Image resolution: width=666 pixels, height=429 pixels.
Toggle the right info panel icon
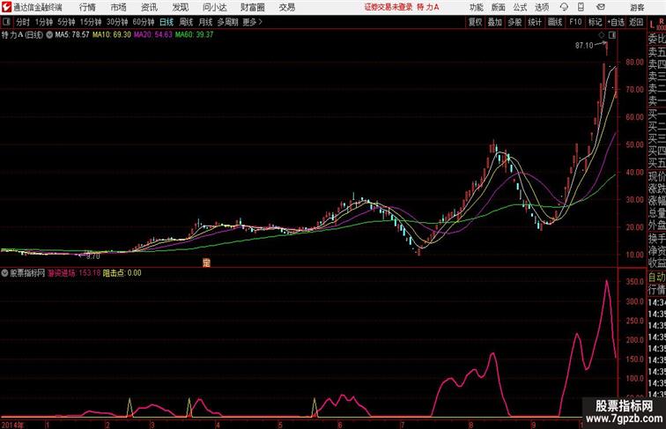click(x=612, y=35)
